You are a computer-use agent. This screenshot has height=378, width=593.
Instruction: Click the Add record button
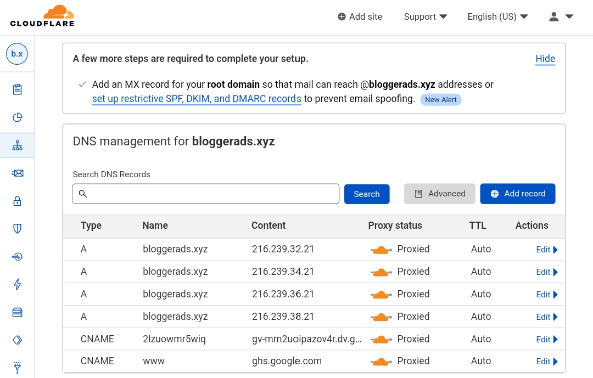518,194
